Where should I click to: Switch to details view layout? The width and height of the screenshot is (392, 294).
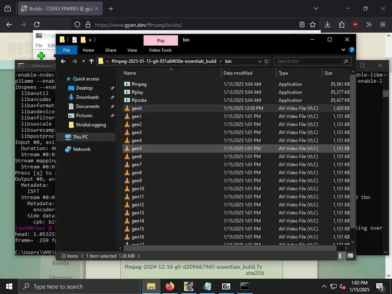[340, 256]
